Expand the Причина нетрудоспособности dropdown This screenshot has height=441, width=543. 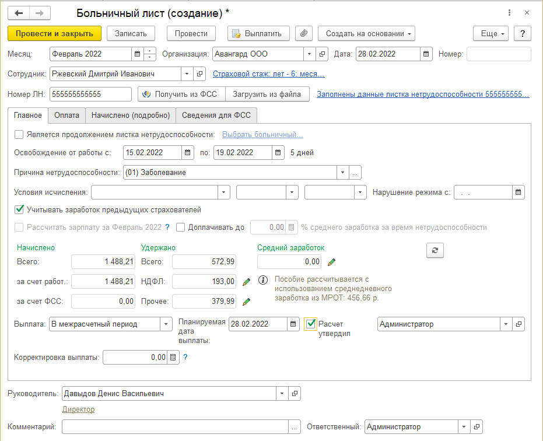[342, 172]
